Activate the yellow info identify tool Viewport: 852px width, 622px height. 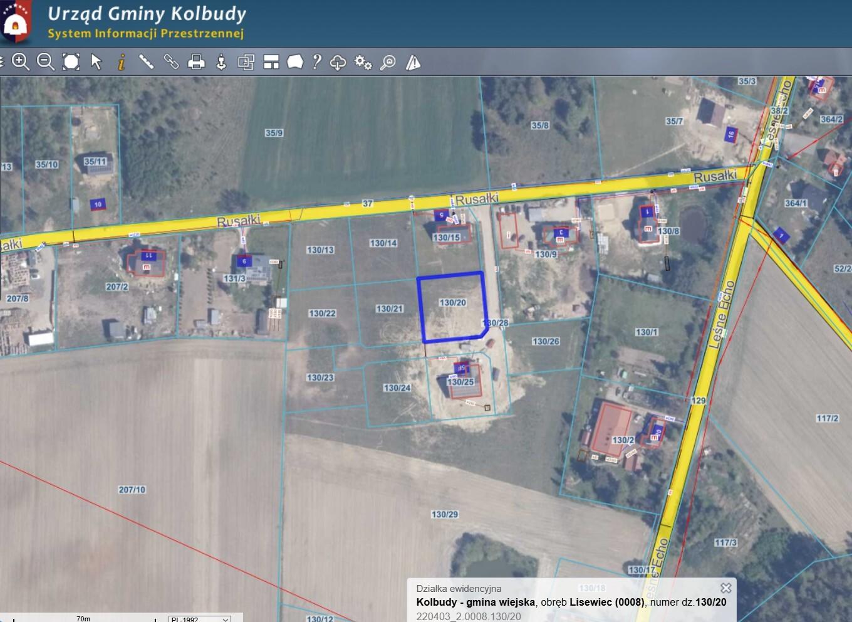point(122,61)
